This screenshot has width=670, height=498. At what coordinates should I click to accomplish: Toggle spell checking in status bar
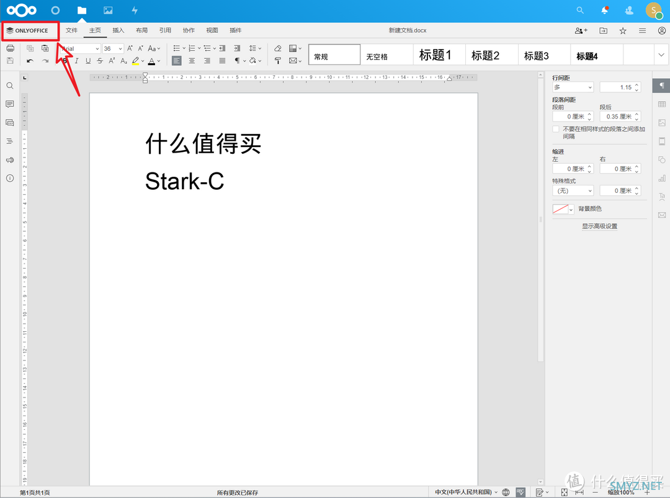(520, 492)
